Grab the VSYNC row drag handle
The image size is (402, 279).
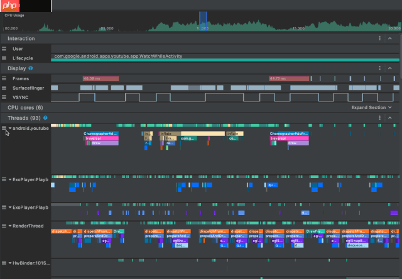click(4, 97)
